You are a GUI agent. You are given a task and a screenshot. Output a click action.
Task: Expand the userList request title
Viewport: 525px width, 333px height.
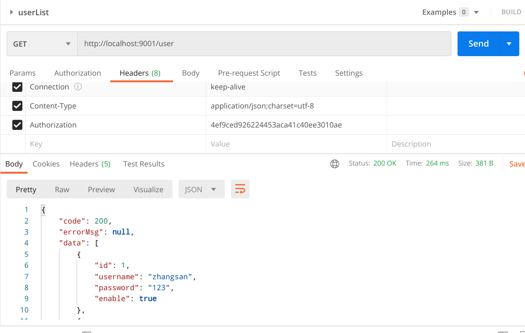coord(12,12)
